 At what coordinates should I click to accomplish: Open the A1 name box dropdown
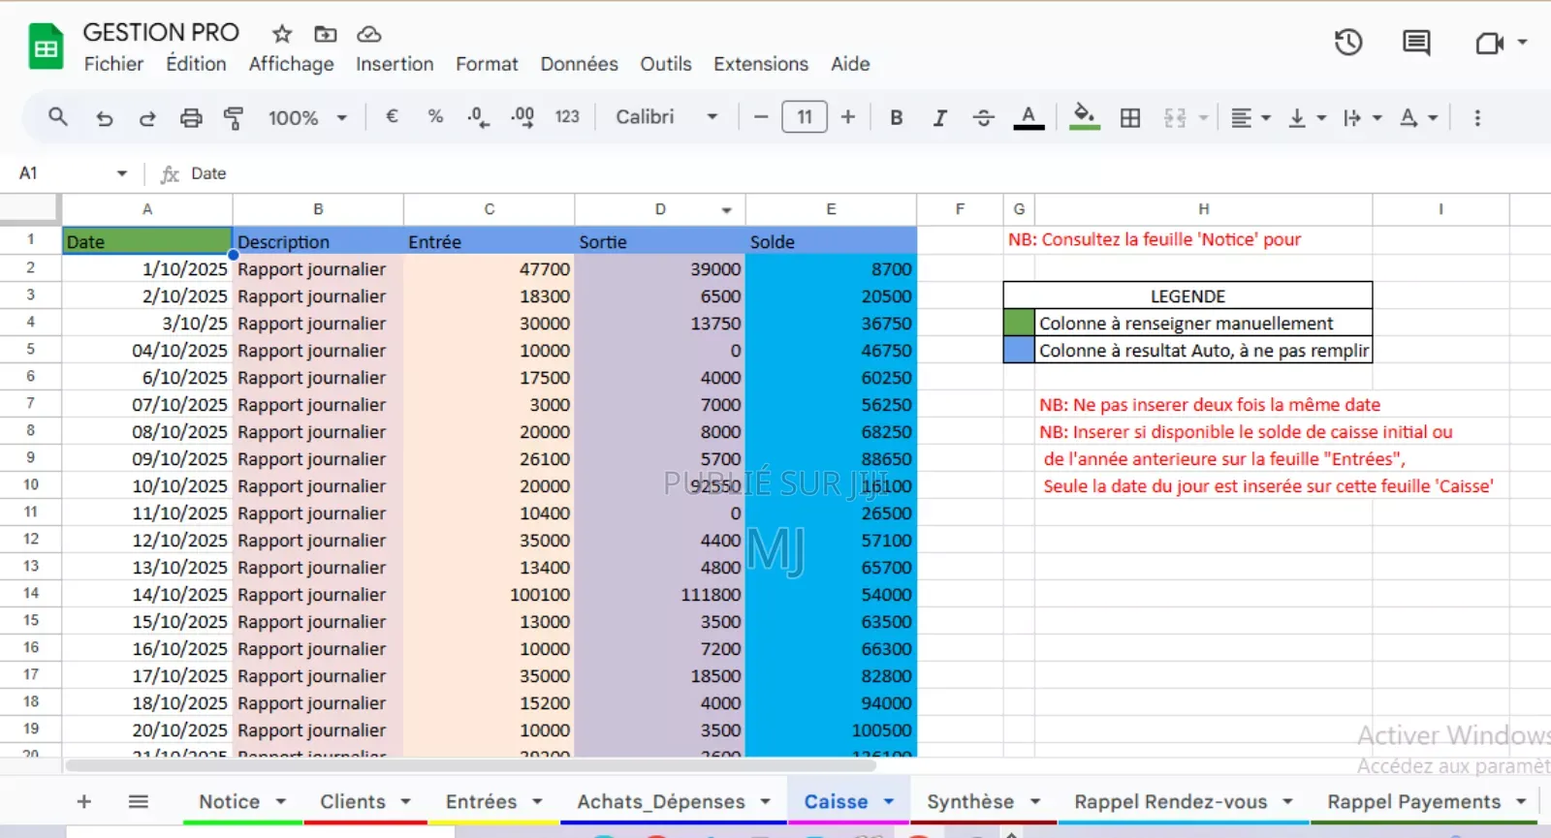(x=122, y=173)
